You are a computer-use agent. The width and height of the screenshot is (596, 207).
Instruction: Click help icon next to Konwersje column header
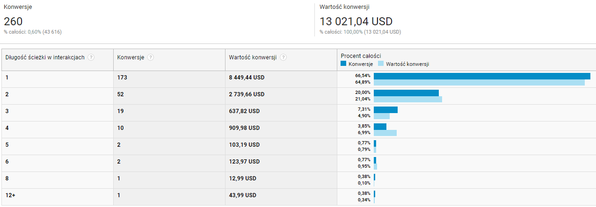151,57
